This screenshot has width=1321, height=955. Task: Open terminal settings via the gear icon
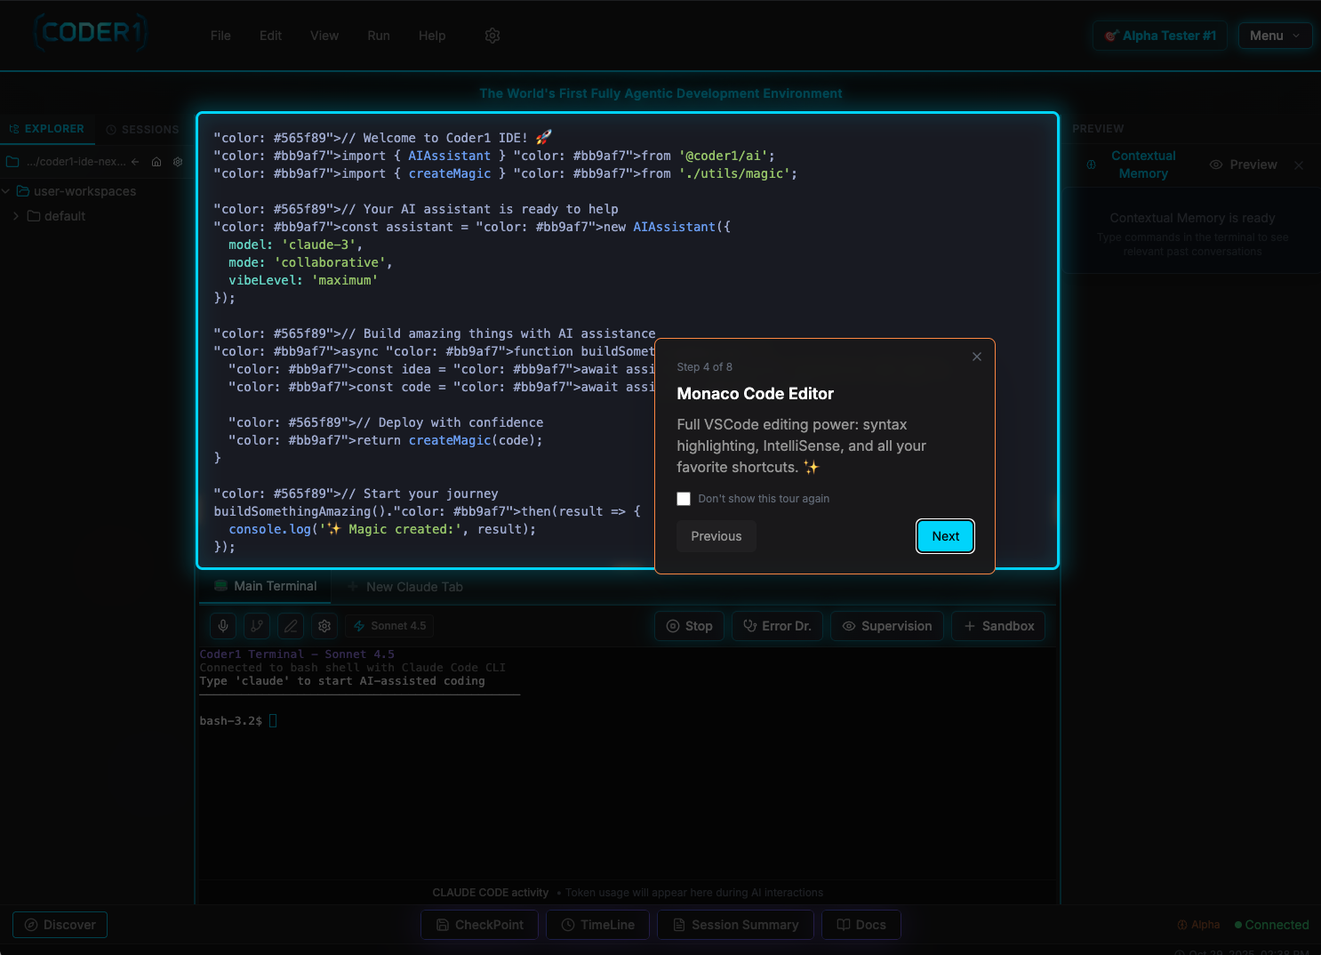pyautogui.click(x=324, y=626)
